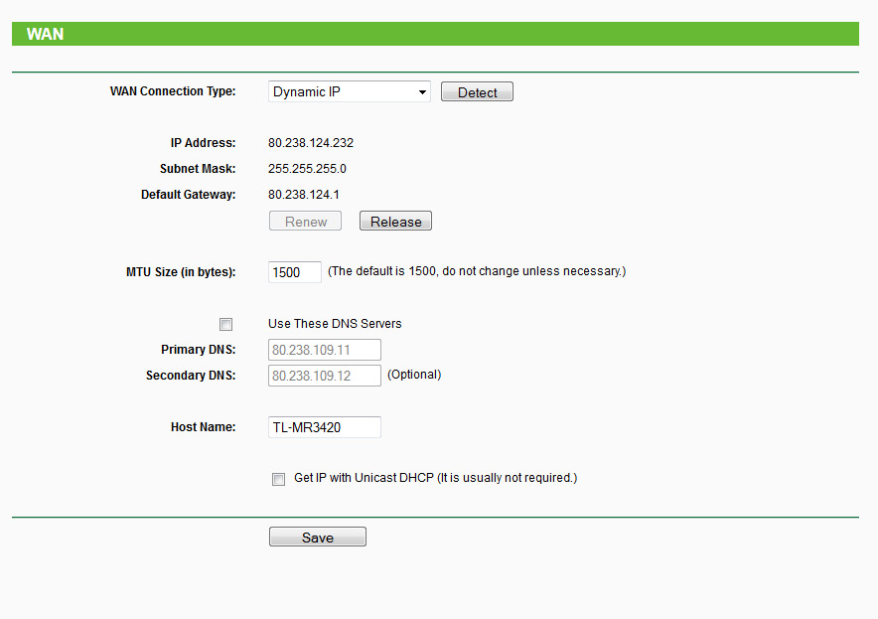
Task: Open the WAN Connection Type dropdown
Action: [349, 92]
